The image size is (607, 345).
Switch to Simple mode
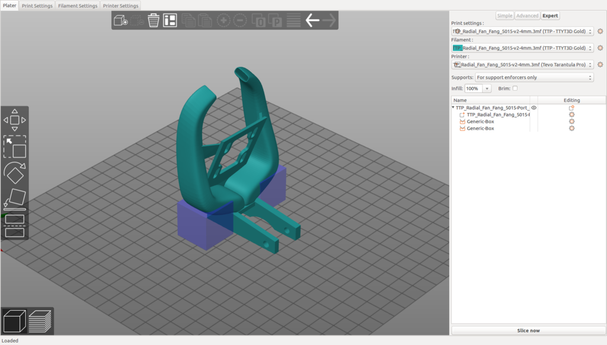(504, 16)
